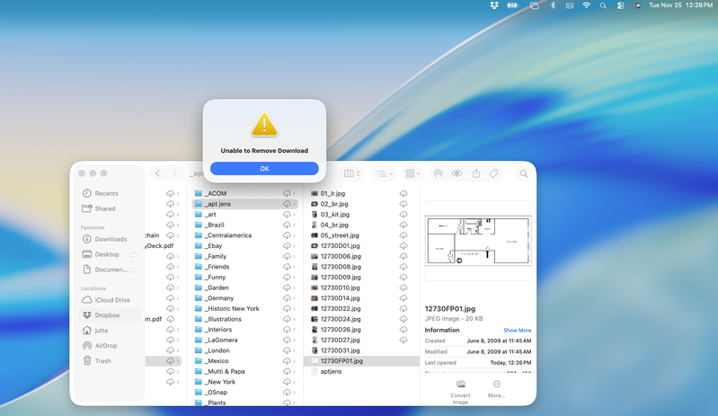Open the _Historic New York folder
Screen dimensions: 718x416
pos(233,308)
